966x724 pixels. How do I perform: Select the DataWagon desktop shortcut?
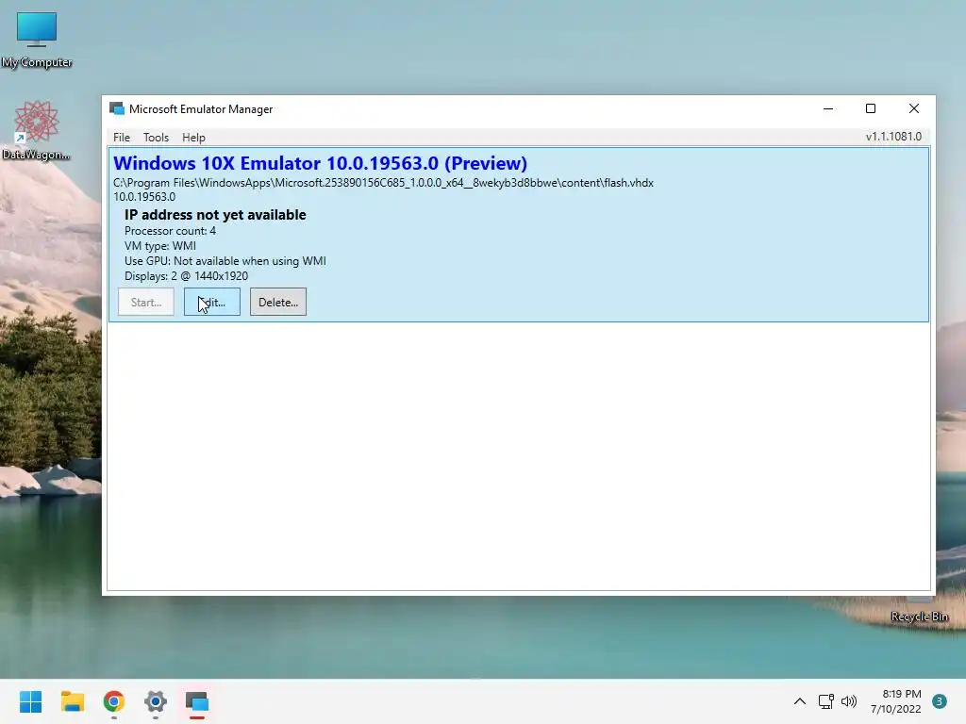(36, 130)
